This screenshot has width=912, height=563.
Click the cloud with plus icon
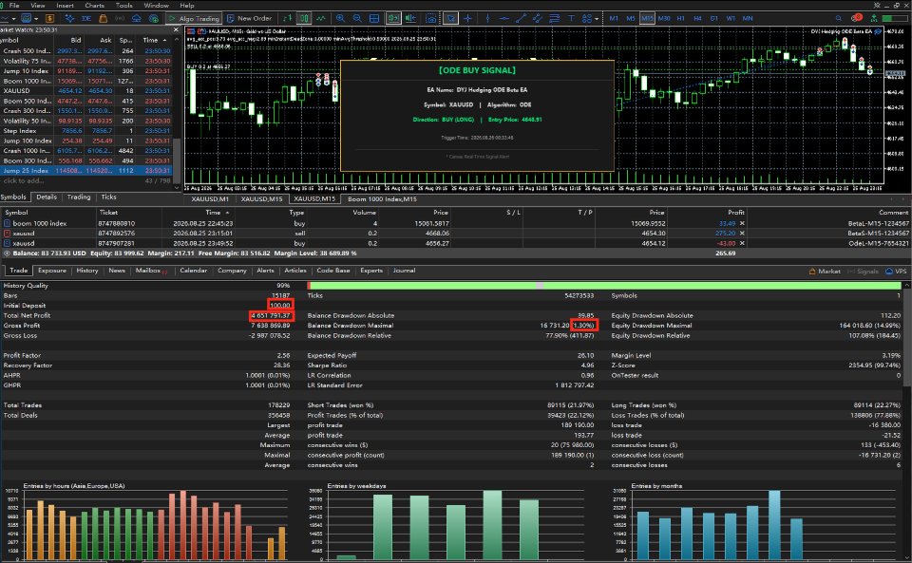(154, 19)
